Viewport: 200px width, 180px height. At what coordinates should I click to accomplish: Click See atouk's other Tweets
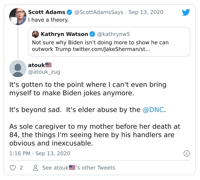point(78,168)
